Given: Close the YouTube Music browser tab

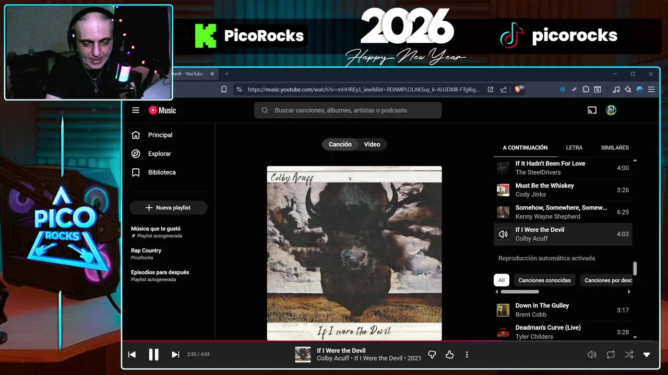Looking at the screenshot, I should point(212,74).
